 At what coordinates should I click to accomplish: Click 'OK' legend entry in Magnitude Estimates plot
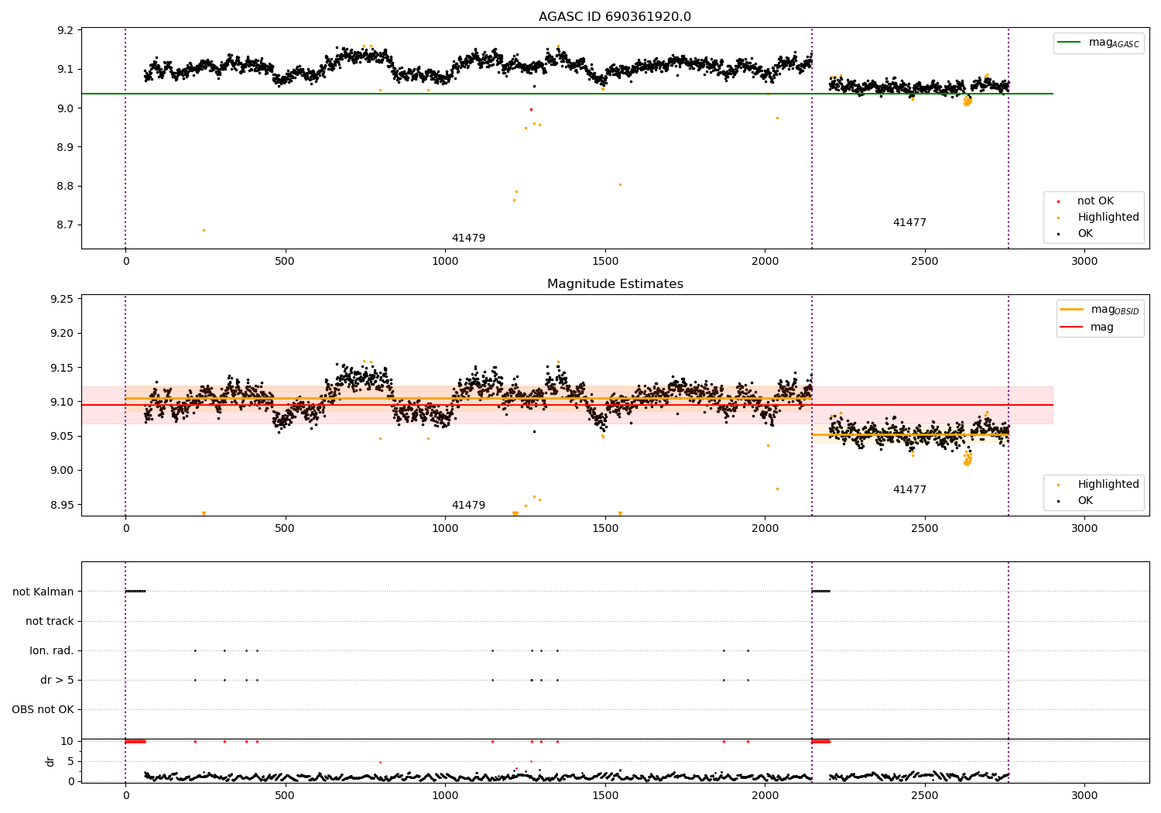(x=1085, y=501)
